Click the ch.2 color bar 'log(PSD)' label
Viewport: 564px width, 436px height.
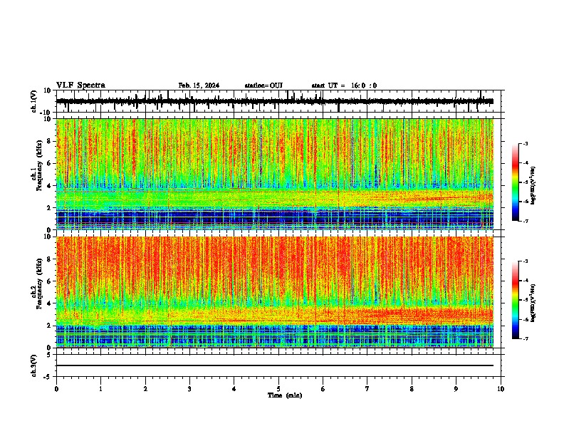point(533,303)
